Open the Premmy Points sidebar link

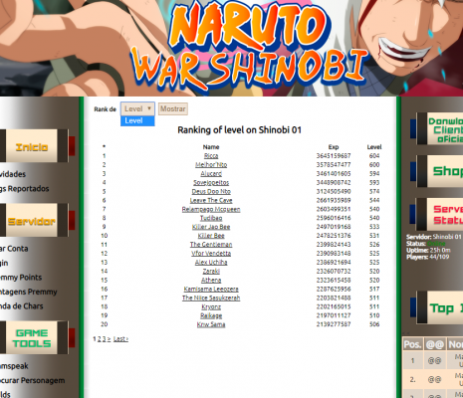[x=21, y=278]
